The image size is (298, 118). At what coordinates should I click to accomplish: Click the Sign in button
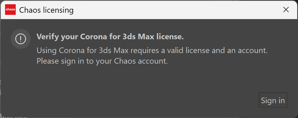tap(273, 100)
